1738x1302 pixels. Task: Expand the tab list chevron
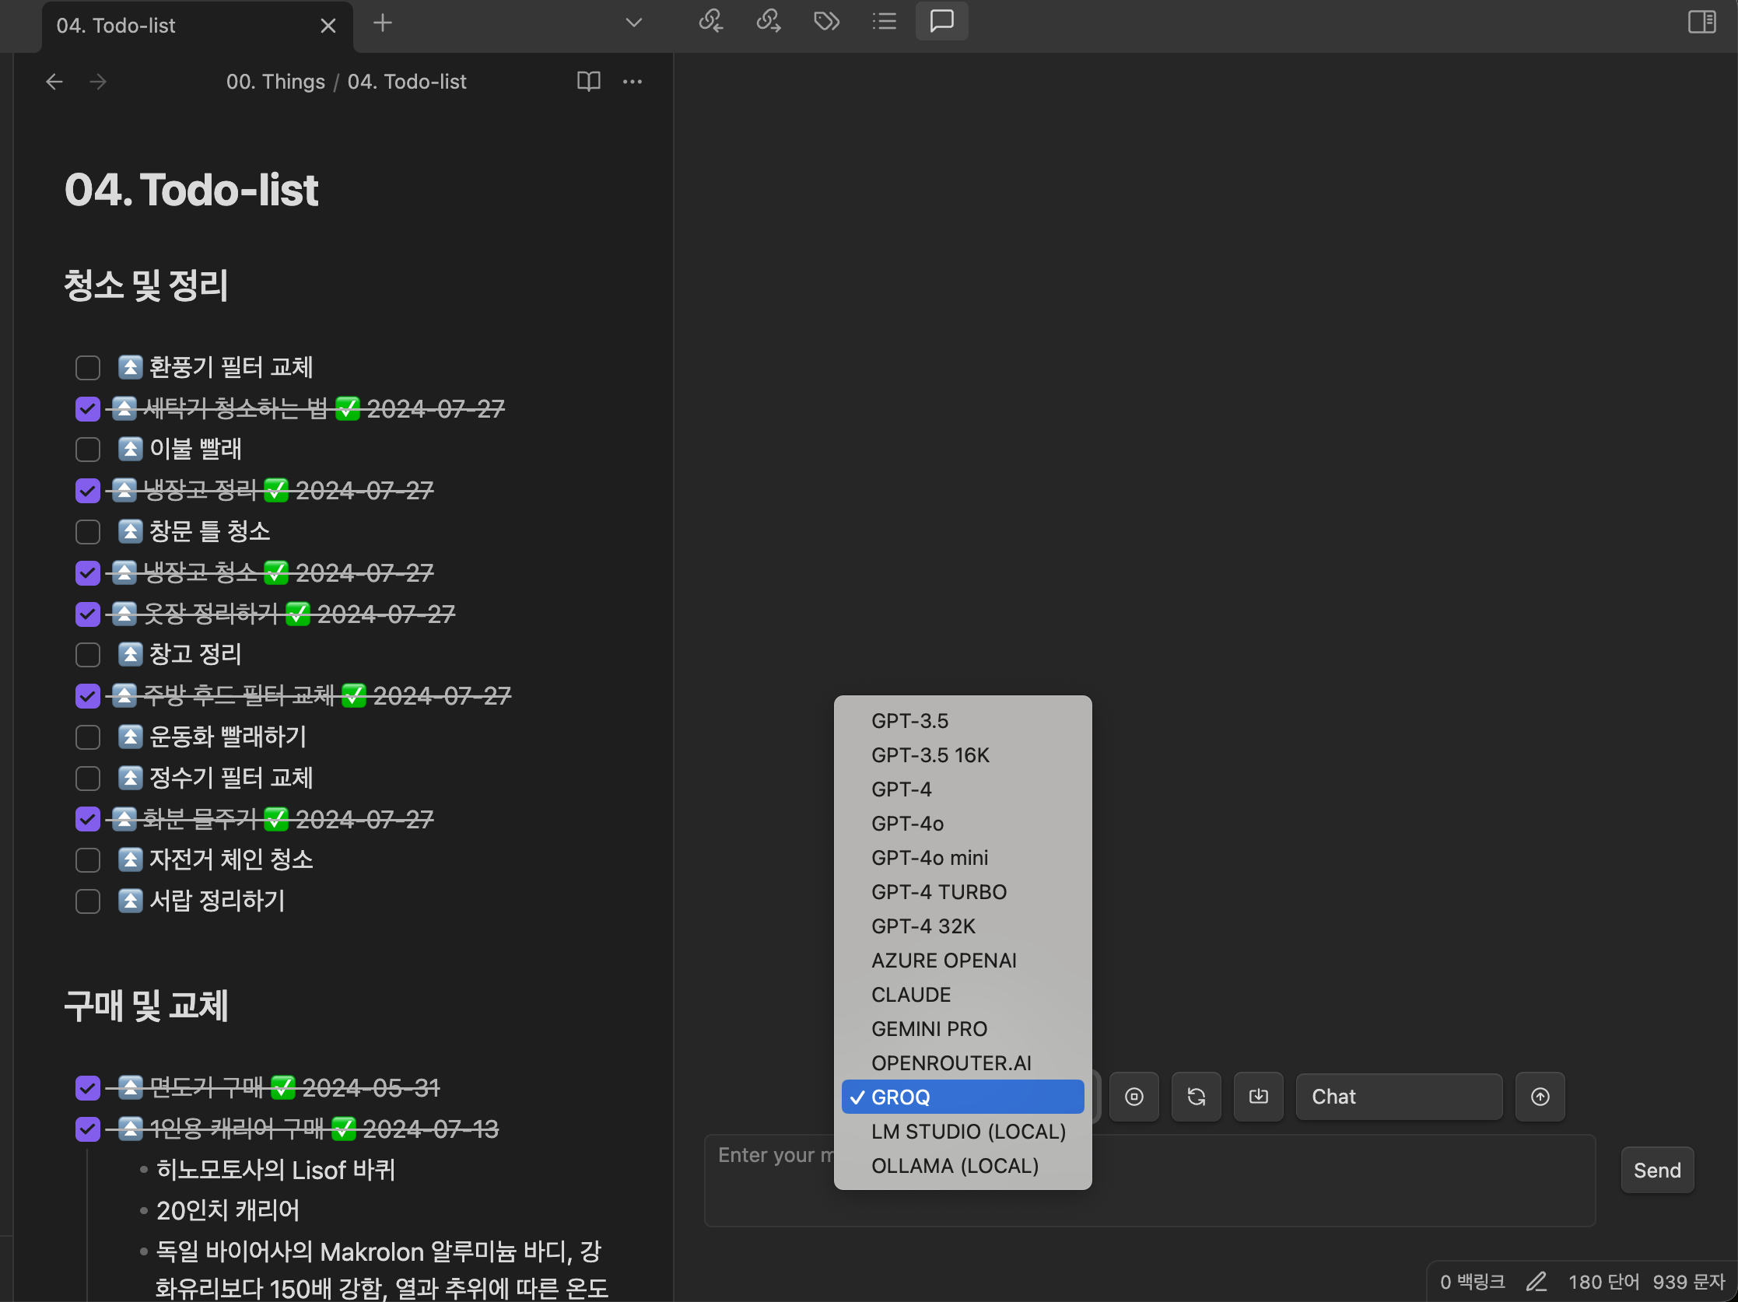pyautogui.click(x=633, y=23)
